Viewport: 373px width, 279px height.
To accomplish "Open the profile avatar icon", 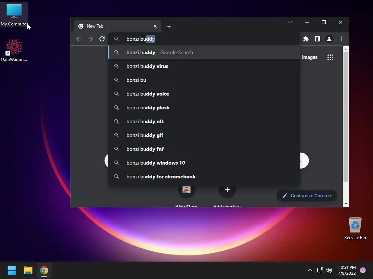I will [329, 39].
